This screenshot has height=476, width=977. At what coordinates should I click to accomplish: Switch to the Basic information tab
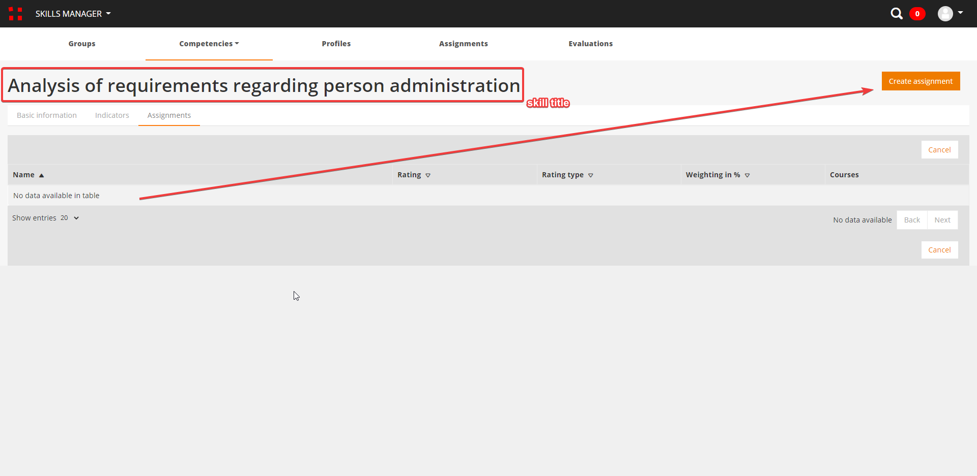(x=47, y=115)
